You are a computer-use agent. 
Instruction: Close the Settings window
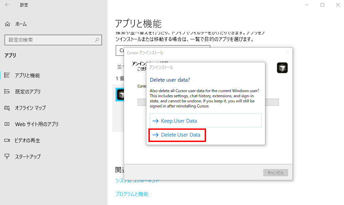tap(338, 5)
